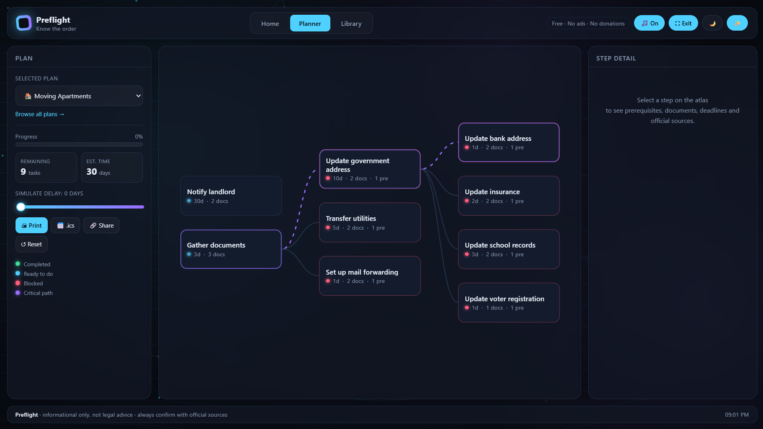Click the Progress bar
Image resolution: width=763 pixels, height=429 pixels.
(x=79, y=144)
